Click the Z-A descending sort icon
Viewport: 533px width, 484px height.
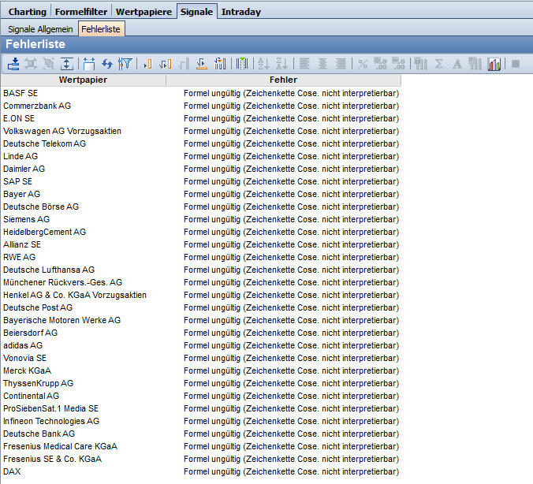[281, 64]
